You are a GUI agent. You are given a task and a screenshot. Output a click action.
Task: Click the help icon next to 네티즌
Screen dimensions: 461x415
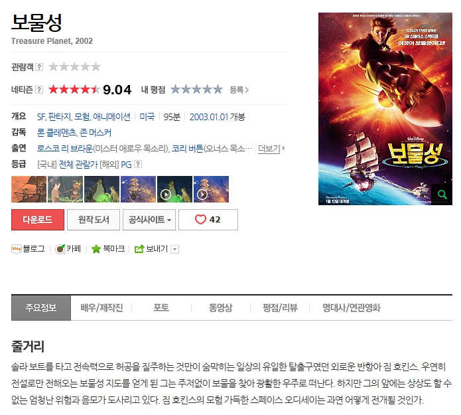39,90
